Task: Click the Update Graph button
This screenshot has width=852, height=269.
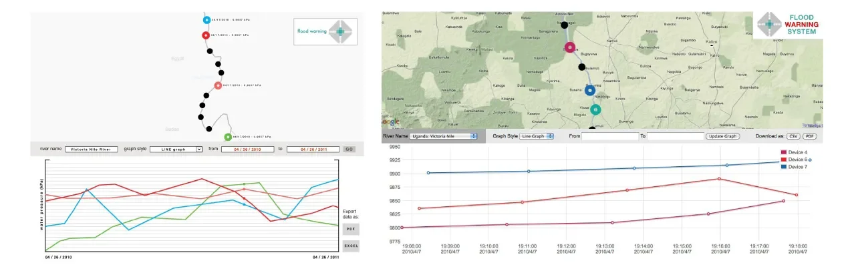Action: pos(722,136)
